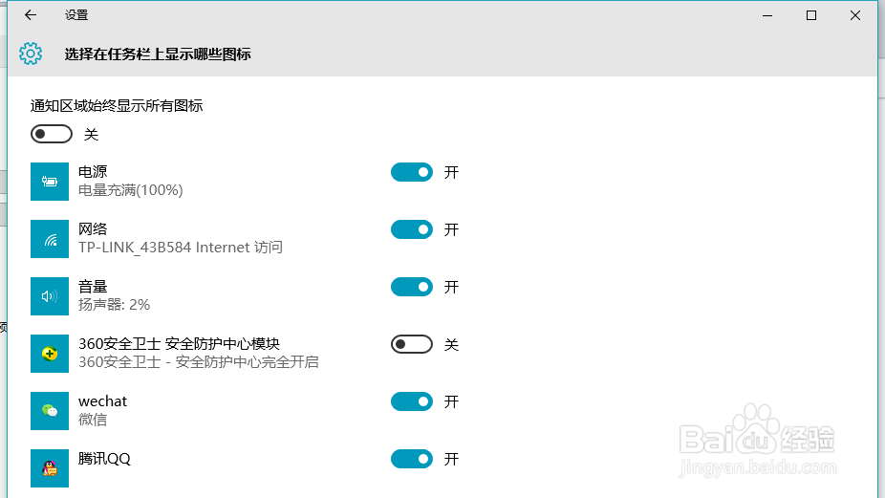Image resolution: width=885 pixels, height=498 pixels.
Task: Click the network Wi-Fi icon tile
Action: click(50, 239)
